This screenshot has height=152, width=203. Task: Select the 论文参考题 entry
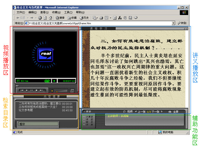26,110
